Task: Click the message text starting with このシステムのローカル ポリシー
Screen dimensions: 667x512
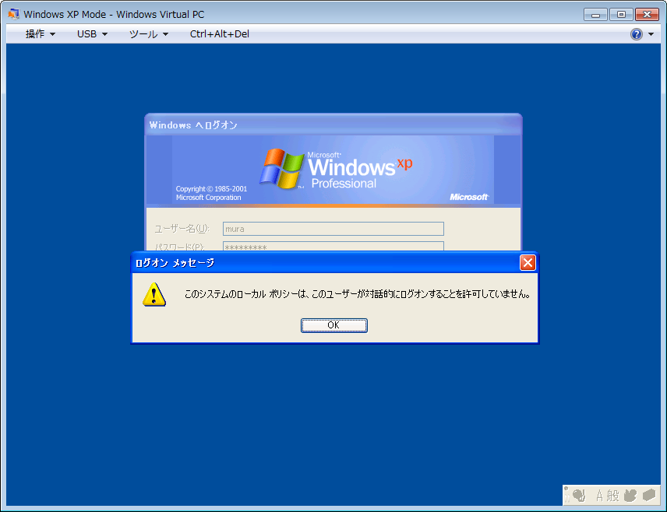Action: (x=358, y=294)
